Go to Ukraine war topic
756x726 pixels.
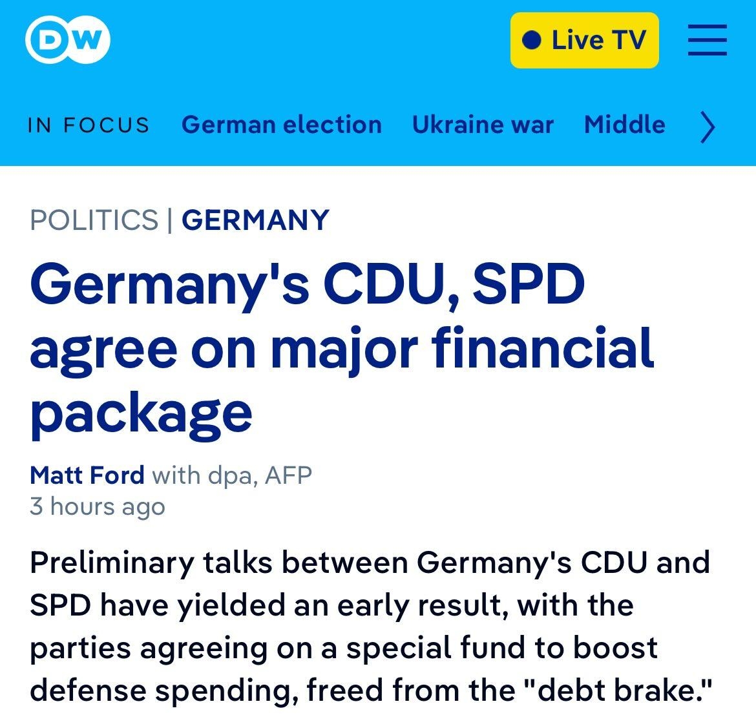[x=483, y=125]
